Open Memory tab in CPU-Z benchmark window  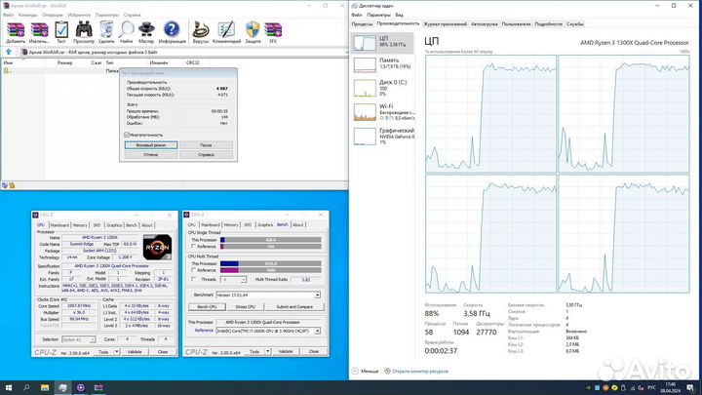point(231,225)
